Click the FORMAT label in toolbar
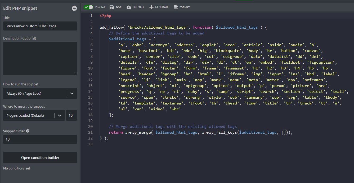 click(x=185, y=7)
